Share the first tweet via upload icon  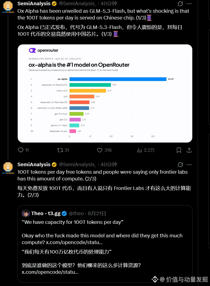[x=189, y=150]
